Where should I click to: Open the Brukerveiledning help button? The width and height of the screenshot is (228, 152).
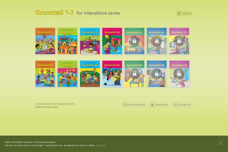[134, 105]
